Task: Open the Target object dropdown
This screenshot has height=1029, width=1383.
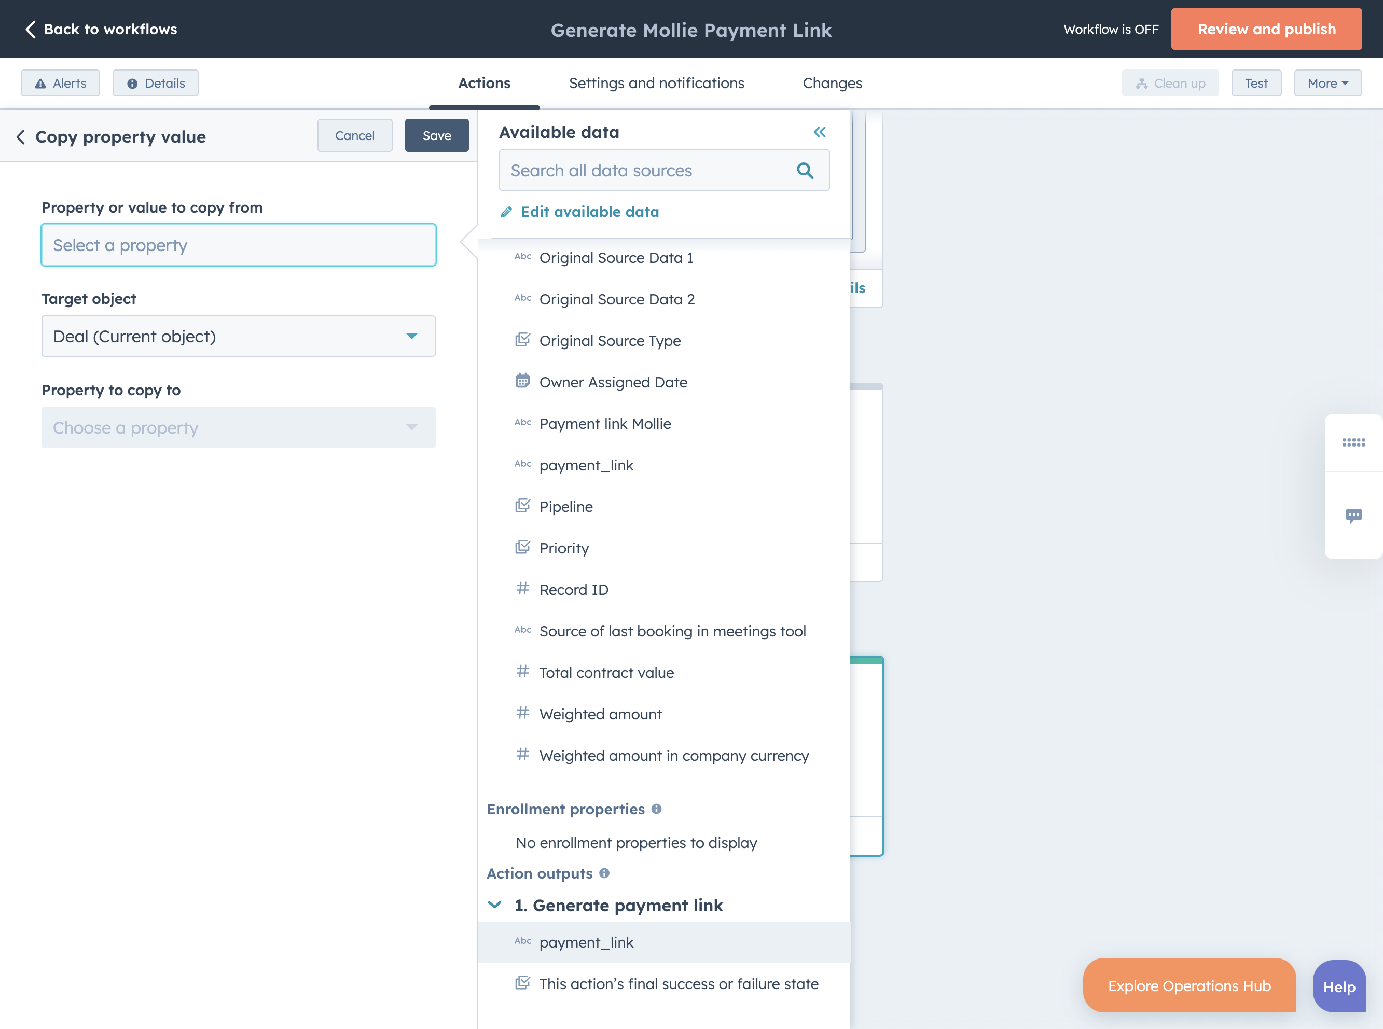Action: click(x=239, y=337)
